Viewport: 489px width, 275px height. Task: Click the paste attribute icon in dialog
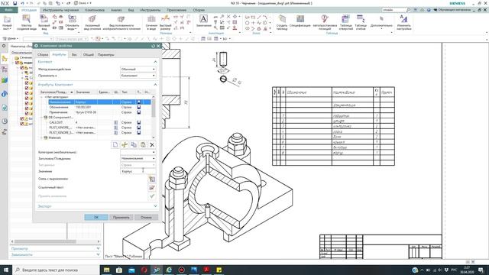(x=143, y=144)
